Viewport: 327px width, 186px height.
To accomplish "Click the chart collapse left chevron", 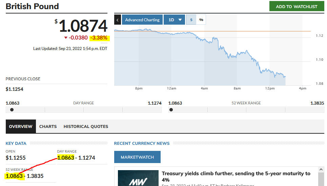I will point(118,20).
